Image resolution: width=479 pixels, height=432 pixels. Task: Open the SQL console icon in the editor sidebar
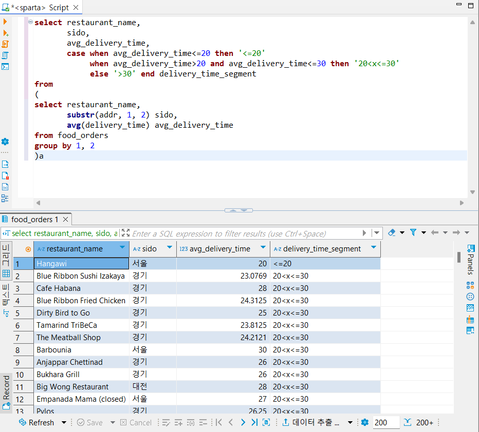(x=5, y=67)
